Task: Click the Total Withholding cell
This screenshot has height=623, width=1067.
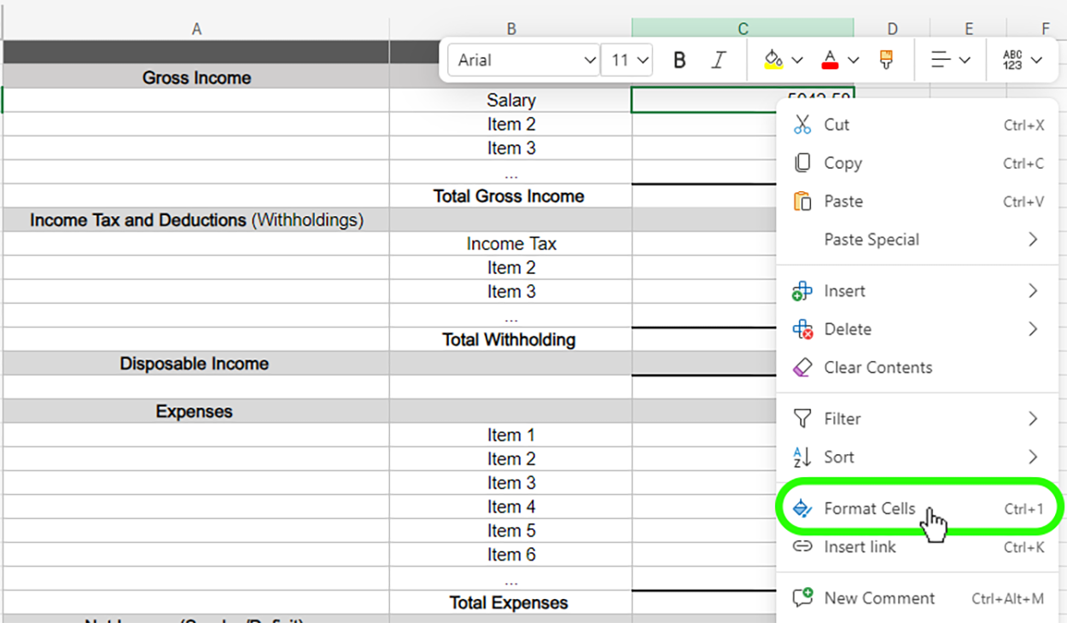Action: (x=511, y=340)
